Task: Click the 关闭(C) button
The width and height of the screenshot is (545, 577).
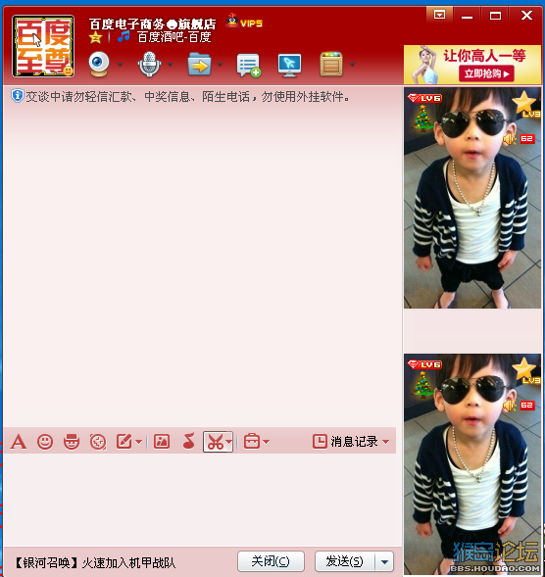Action: 271,561
